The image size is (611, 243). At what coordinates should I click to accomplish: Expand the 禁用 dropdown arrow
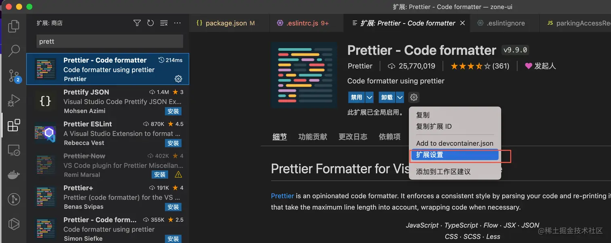tap(369, 97)
